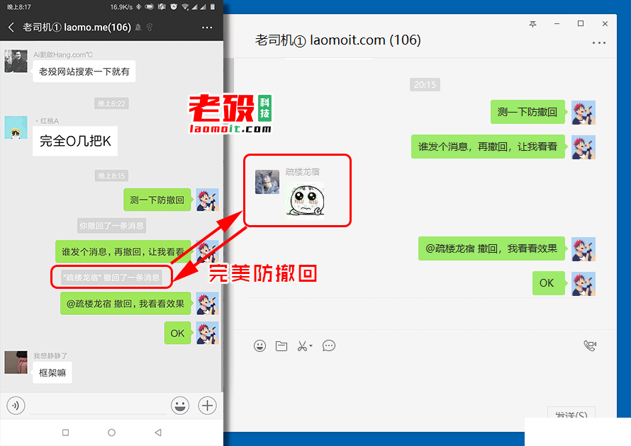The height and width of the screenshot is (446, 631).
Task: Click desktop chat title 老司机① laomoit.com (106)
Action: point(338,40)
